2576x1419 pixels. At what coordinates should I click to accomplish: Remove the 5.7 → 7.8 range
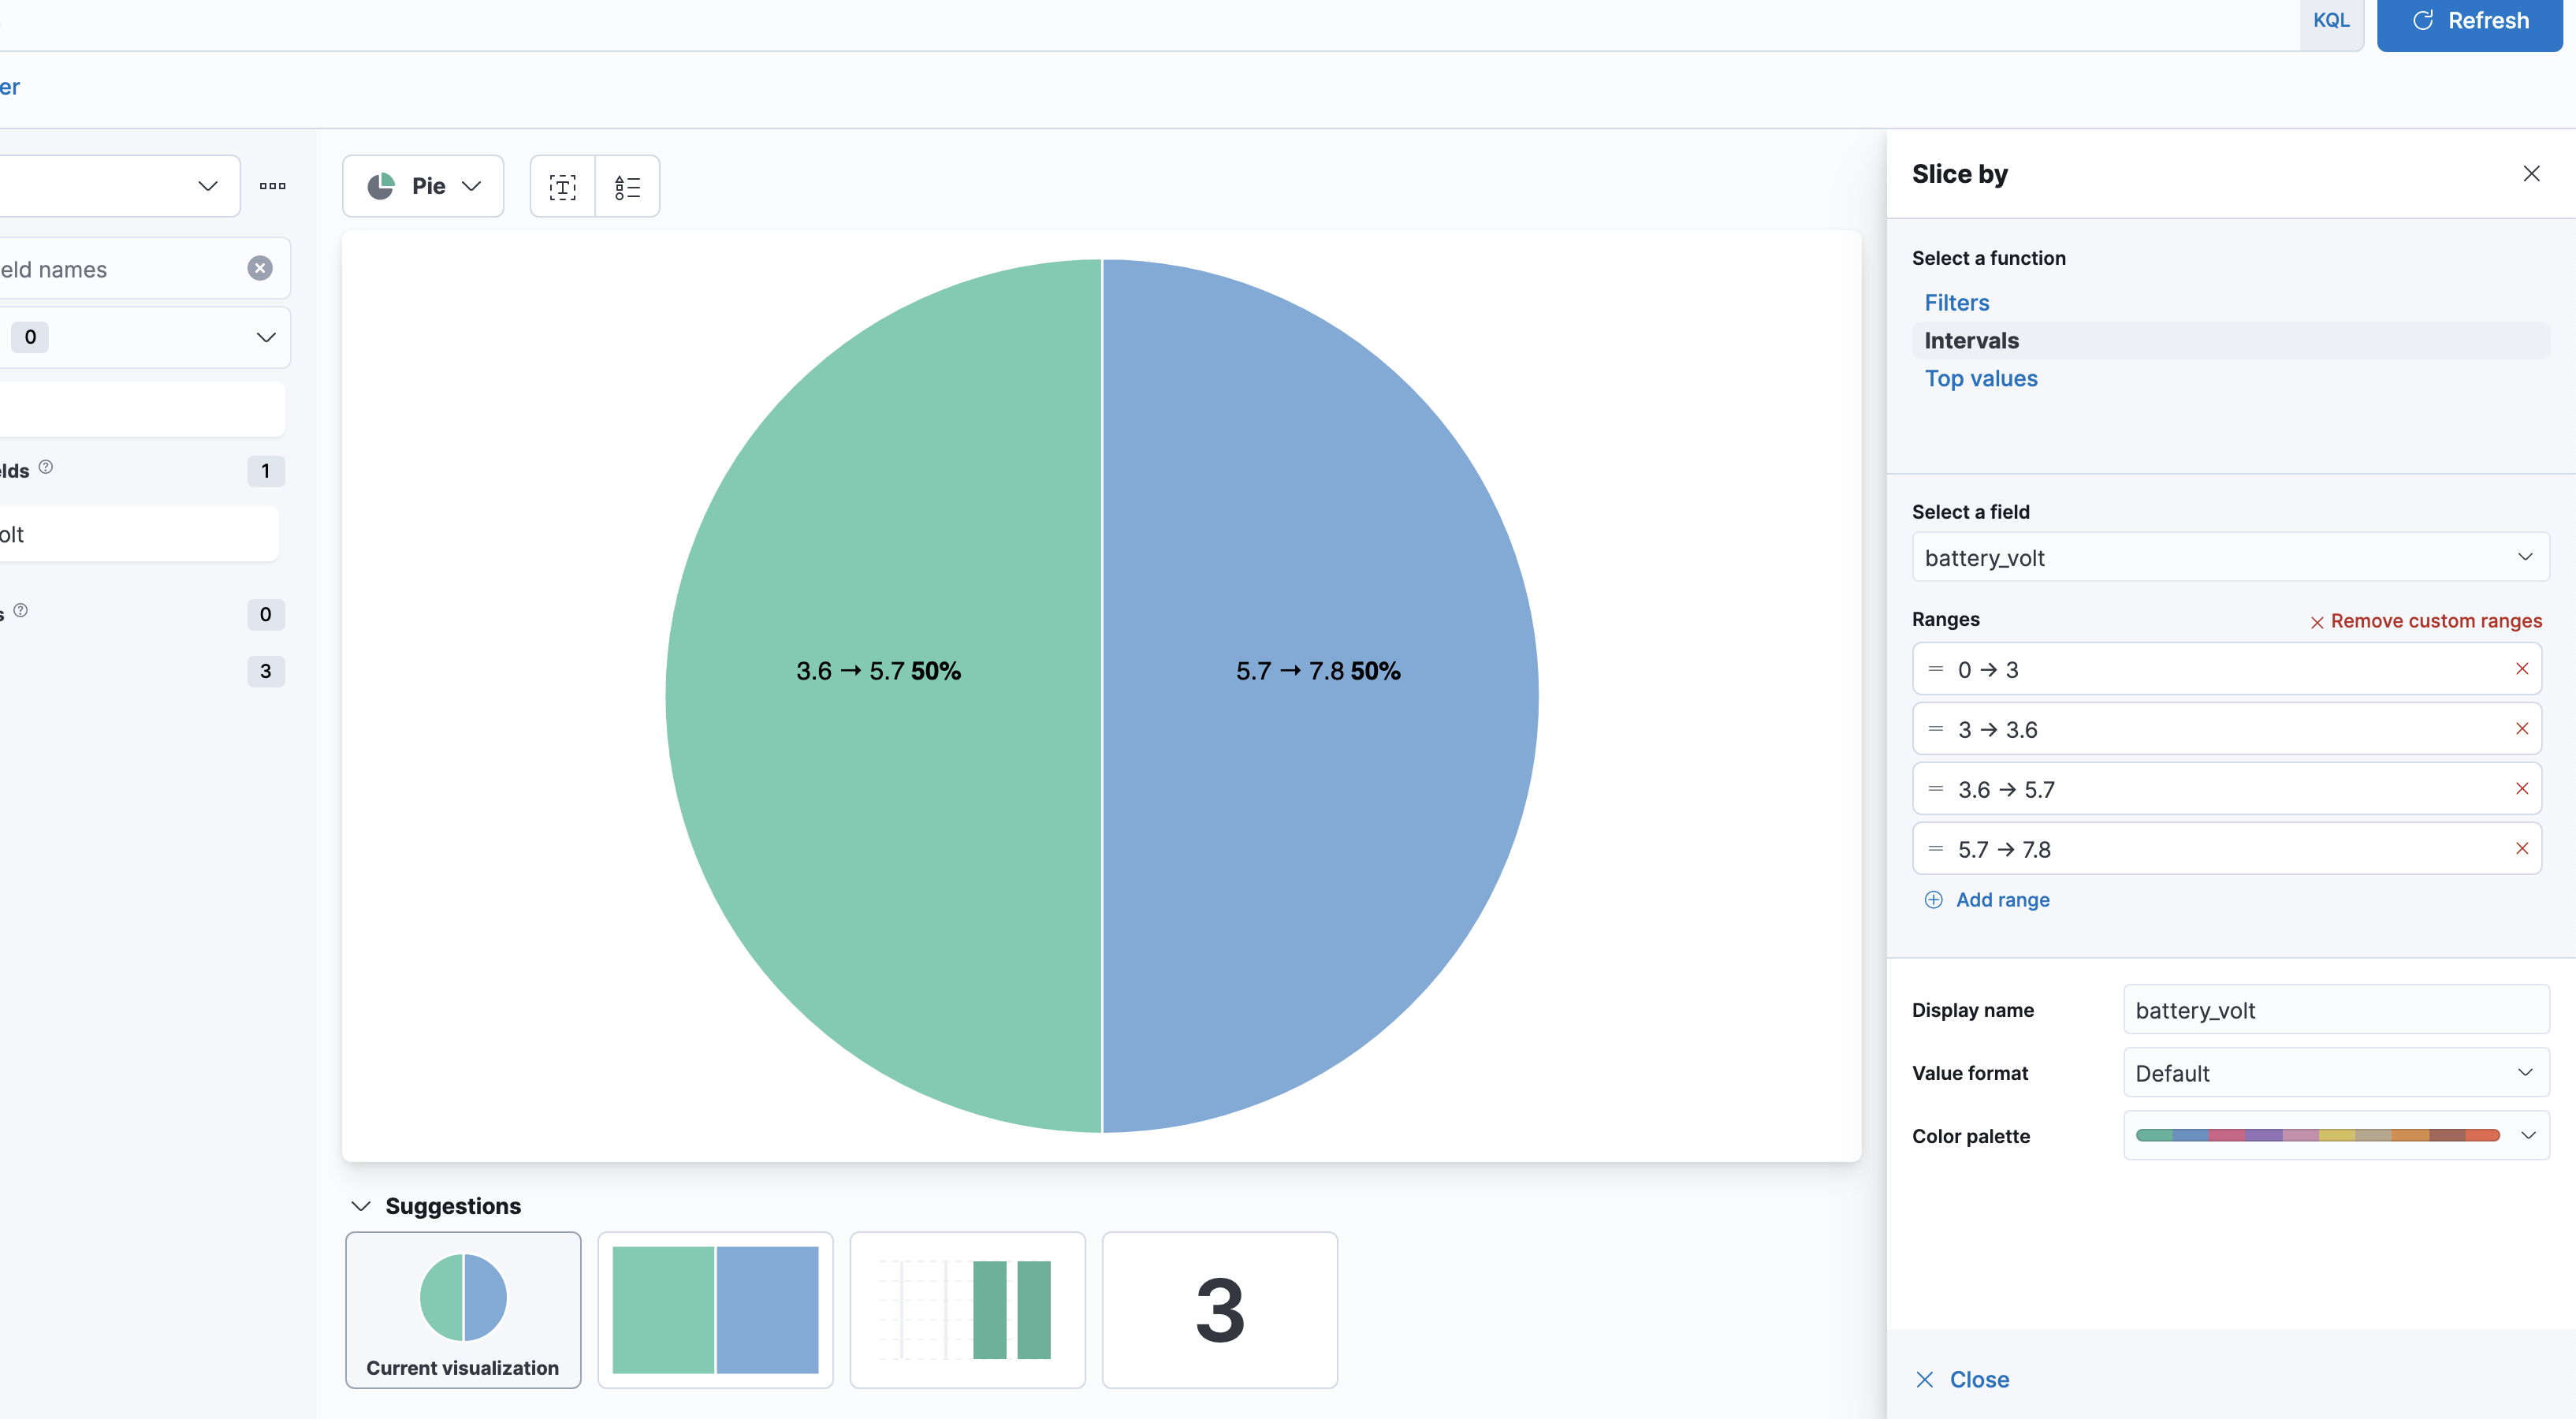(2521, 848)
